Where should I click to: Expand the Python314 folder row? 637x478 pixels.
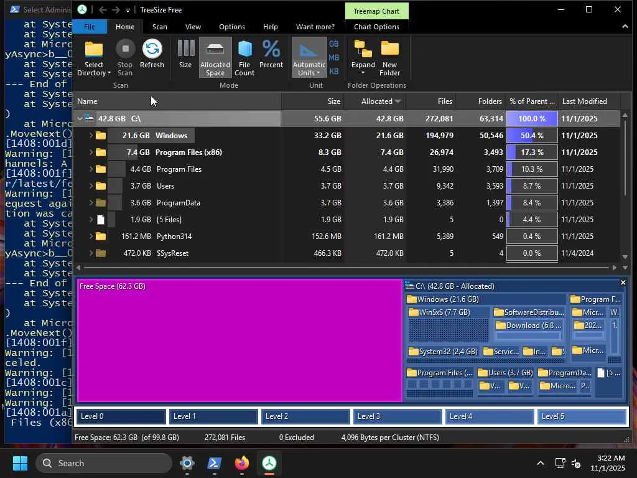[x=91, y=236]
